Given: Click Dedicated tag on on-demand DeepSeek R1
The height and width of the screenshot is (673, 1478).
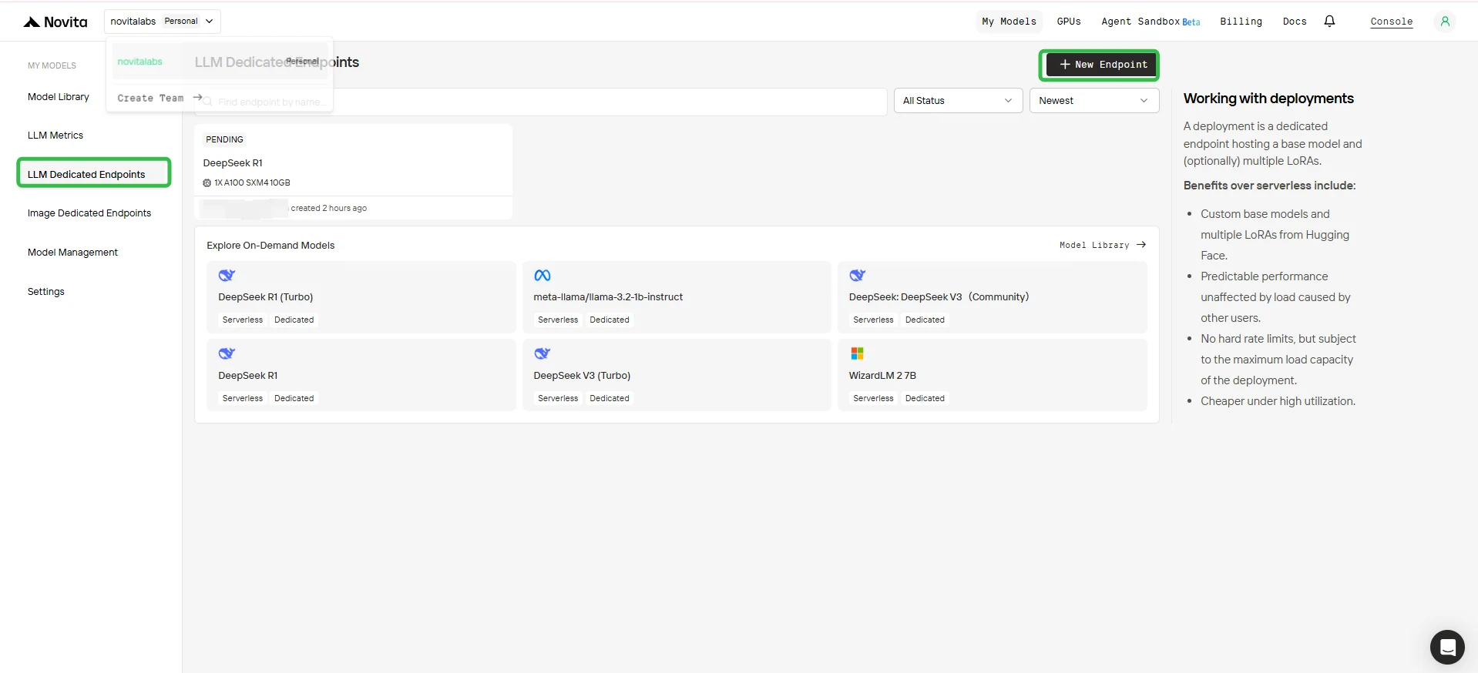Looking at the screenshot, I should coord(294,398).
